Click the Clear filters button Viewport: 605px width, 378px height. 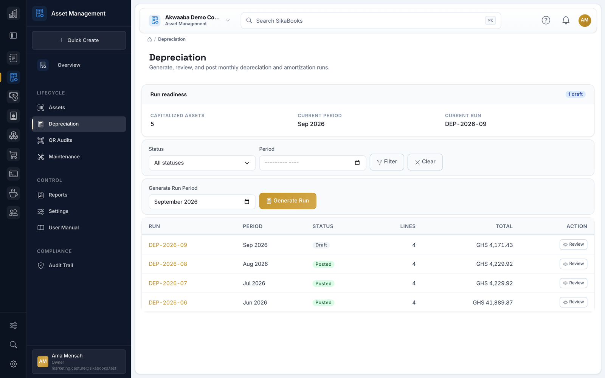tap(425, 162)
